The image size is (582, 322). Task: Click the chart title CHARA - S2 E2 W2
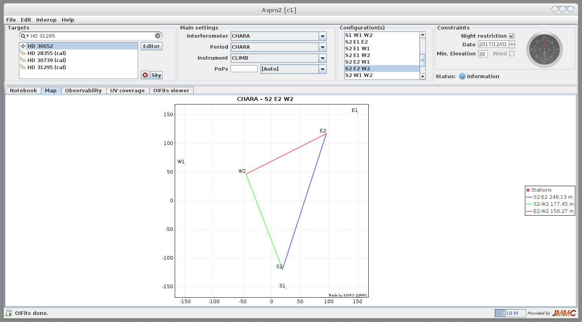pyautogui.click(x=265, y=99)
